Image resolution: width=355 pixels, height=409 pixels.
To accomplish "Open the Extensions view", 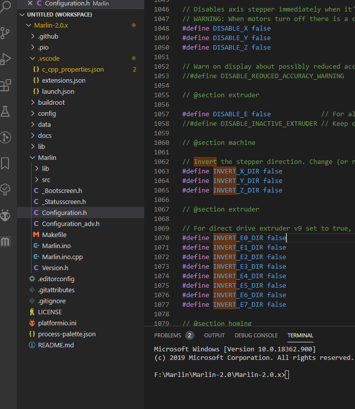I will [6, 85].
